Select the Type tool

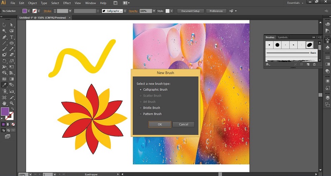tap(12, 37)
